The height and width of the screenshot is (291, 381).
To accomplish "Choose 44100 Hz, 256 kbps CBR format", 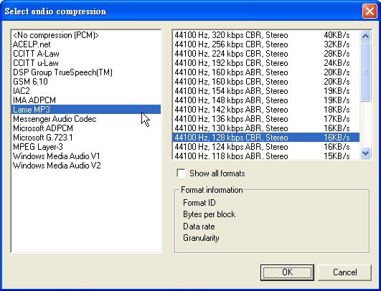I will point(266,44).
